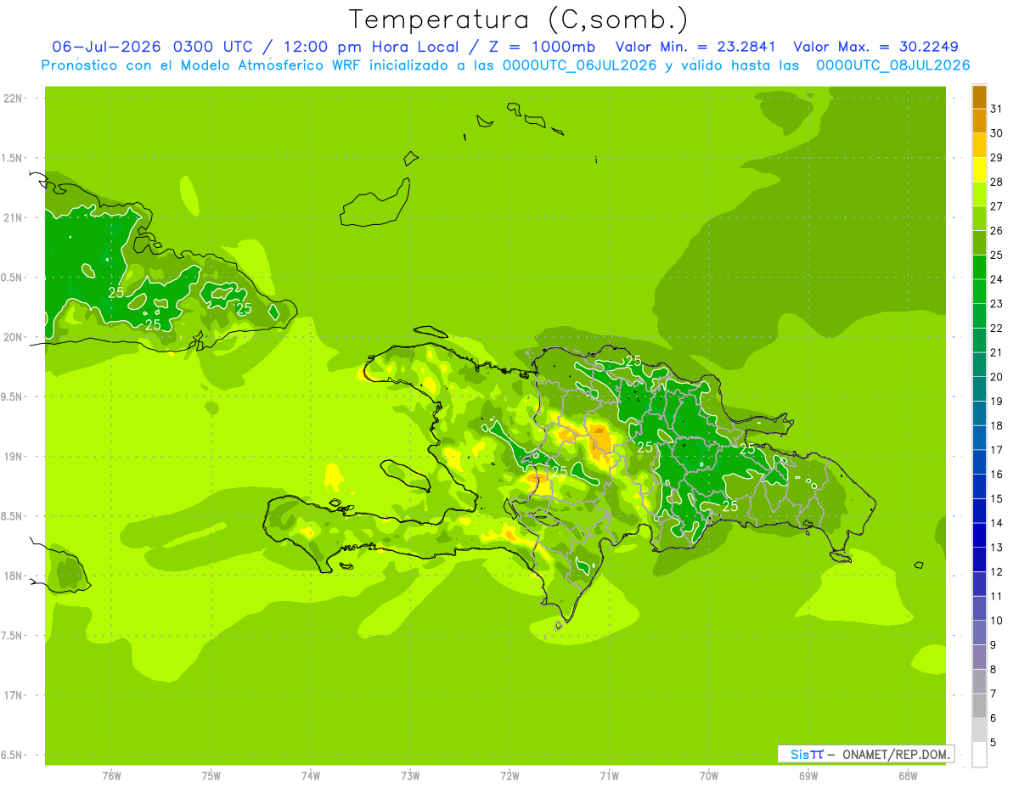Pick the green swatch between 25 and 24
Screen dimensions: 1019x787
[x=979, y=267]
